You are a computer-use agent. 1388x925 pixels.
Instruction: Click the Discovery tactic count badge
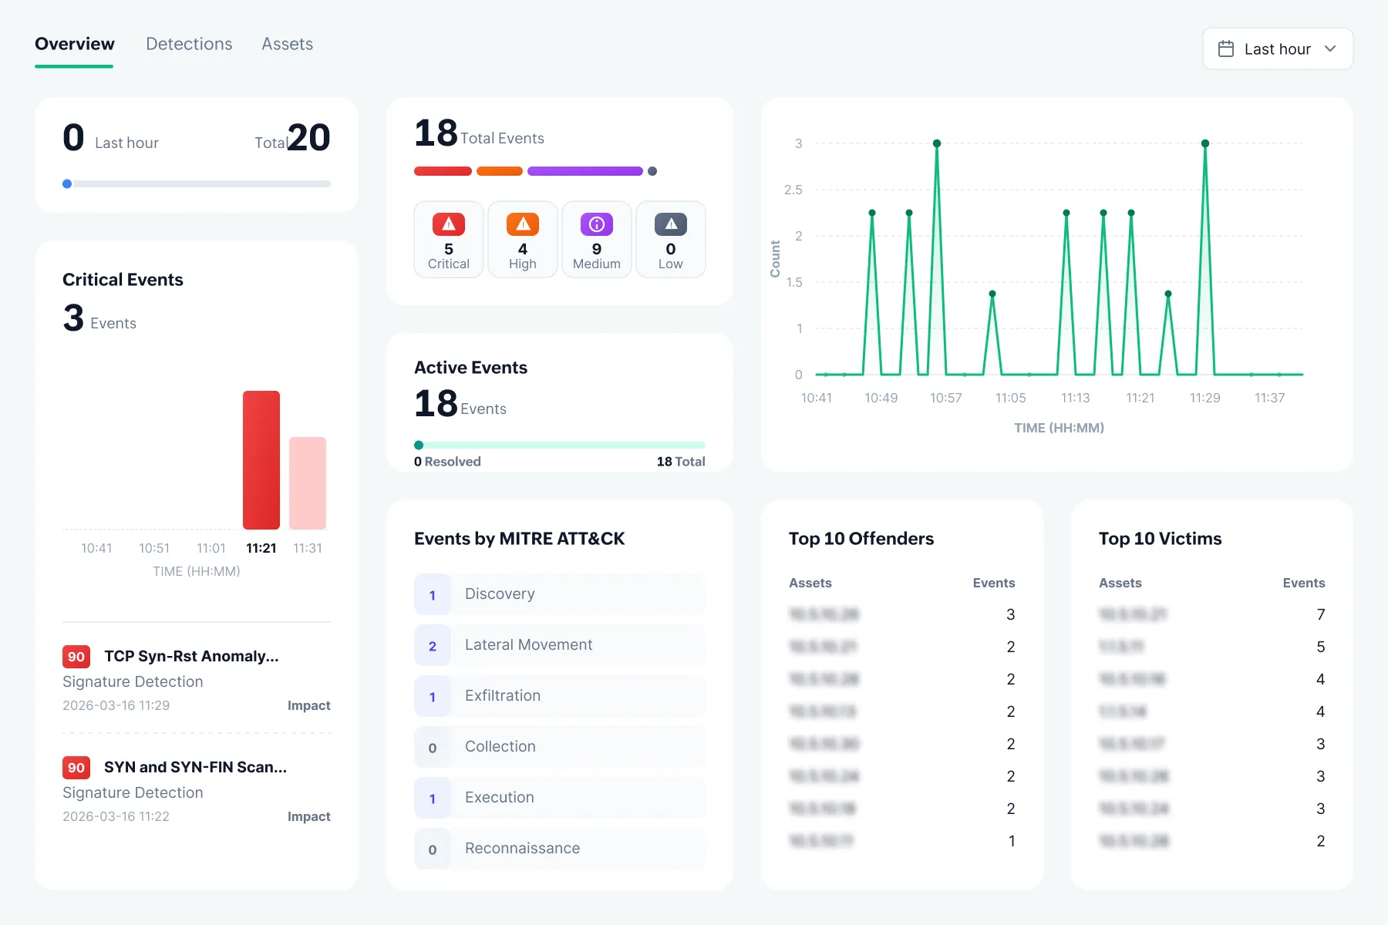[433, 594]
